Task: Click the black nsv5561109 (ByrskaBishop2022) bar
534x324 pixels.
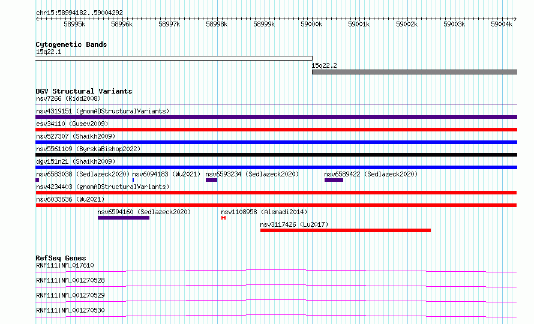Action: point(276,155)
